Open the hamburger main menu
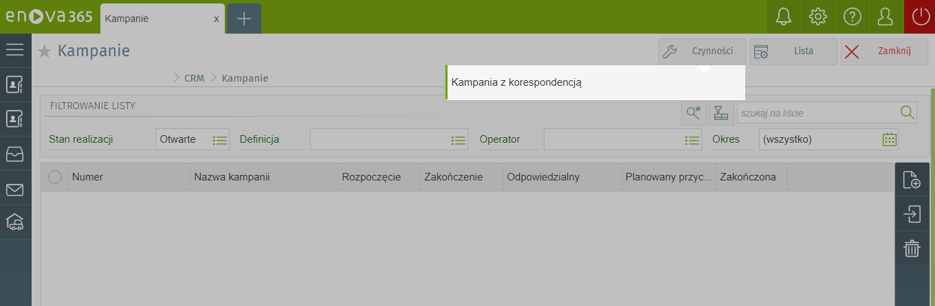The height and width of the screenshot is (306, 935). [x=15, y=49]
